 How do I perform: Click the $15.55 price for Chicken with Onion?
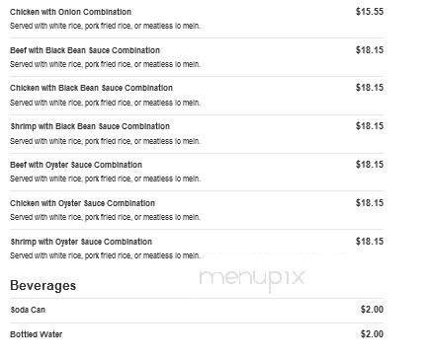pos(370,12)
